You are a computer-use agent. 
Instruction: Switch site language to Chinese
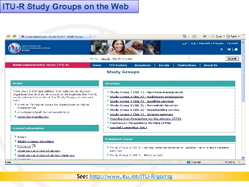coord(193,43)
